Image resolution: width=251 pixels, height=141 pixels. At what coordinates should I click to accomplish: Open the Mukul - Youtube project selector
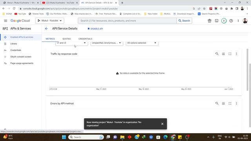point(50,21)
